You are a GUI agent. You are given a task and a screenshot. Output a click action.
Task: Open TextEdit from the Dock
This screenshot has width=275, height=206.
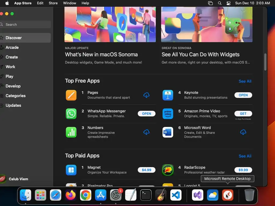pos(131,195)
